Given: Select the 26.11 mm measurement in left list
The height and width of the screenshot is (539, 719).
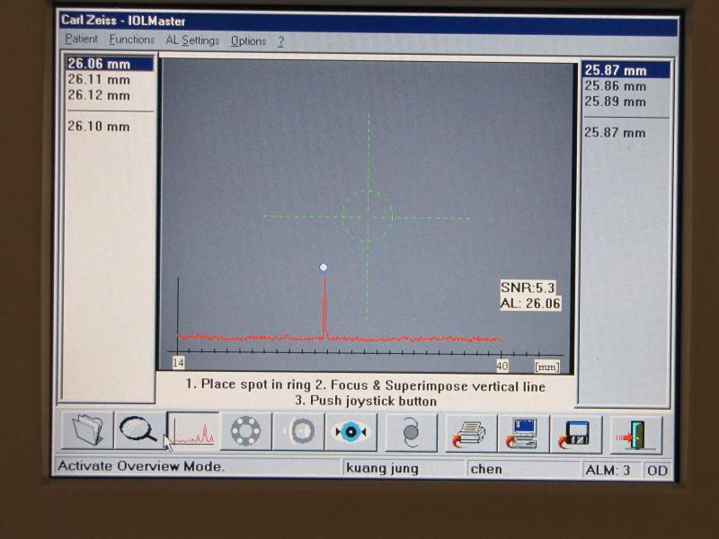Looking at the screenshot, I should [x=99, y=80].
